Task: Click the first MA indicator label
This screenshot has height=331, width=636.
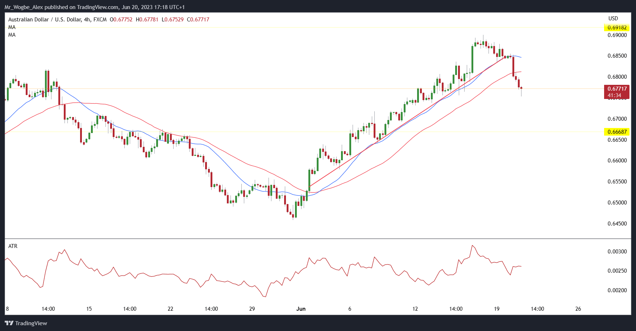Action: 12,27
